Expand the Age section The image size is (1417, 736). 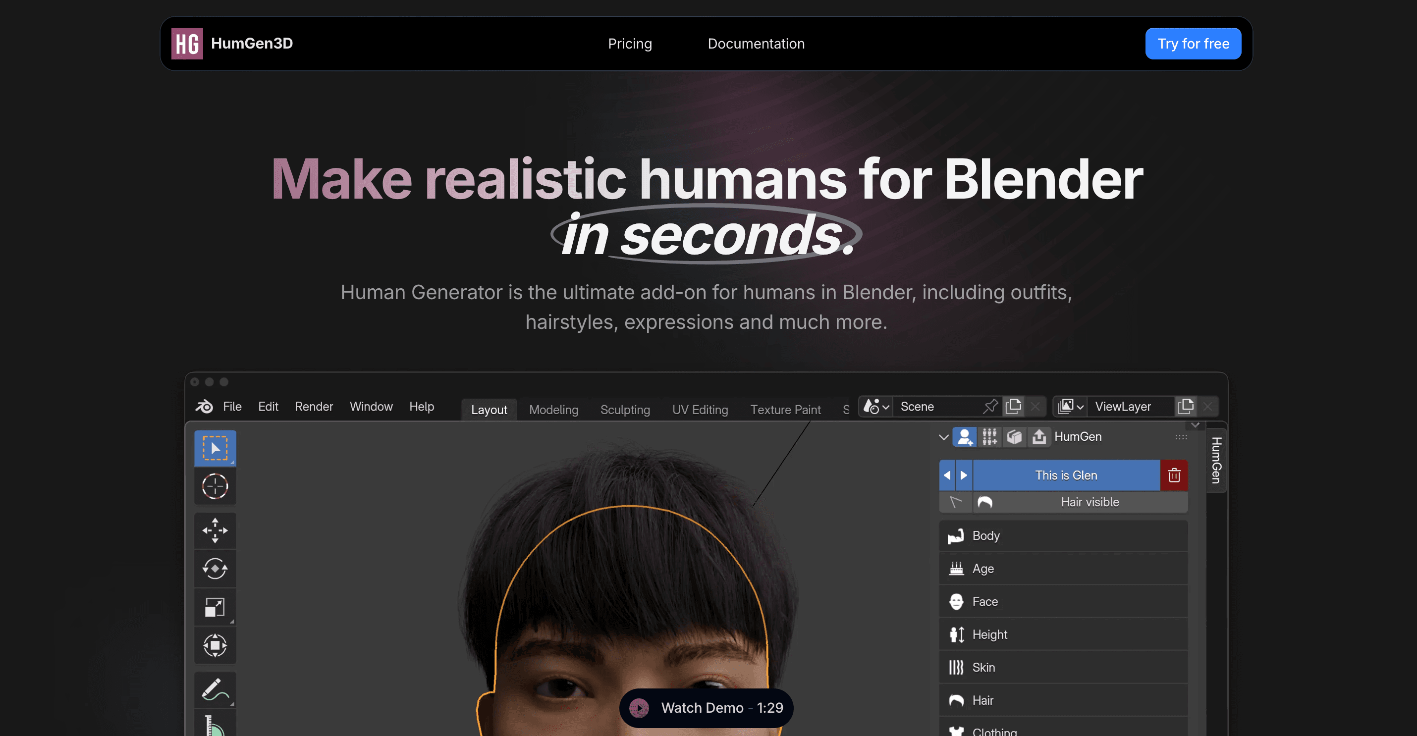[x=1063, y=569]
